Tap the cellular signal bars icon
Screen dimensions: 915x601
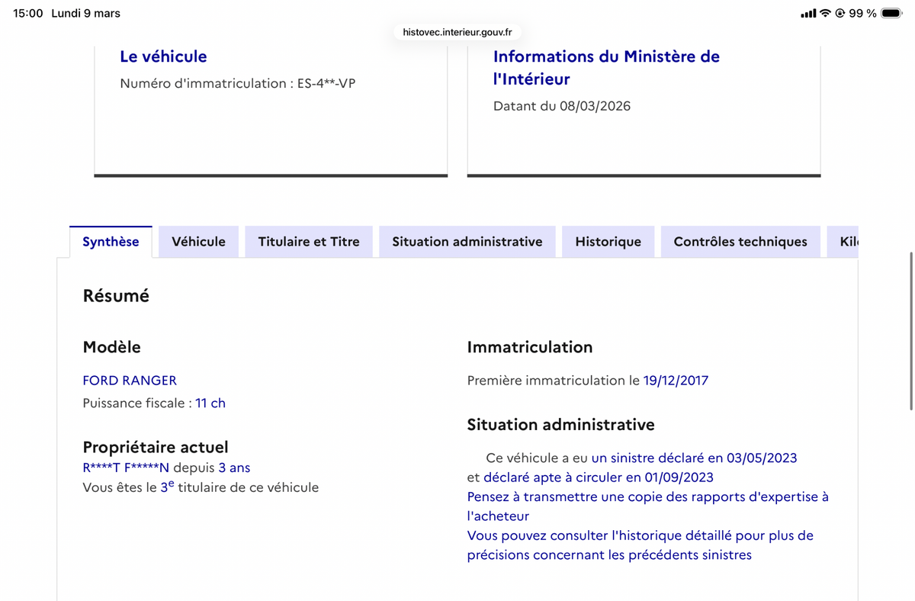(808, 14)
